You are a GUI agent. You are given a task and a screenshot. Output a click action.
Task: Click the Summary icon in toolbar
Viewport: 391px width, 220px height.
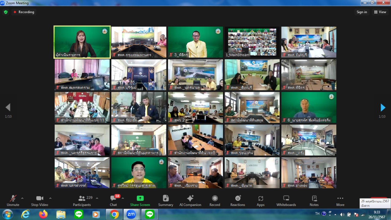click(x=166, y=200)
